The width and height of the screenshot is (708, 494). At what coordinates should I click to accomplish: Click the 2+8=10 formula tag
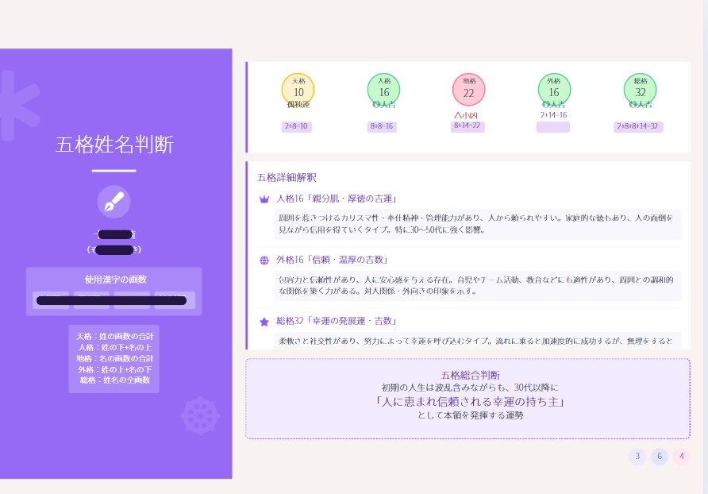click(296, 126)
